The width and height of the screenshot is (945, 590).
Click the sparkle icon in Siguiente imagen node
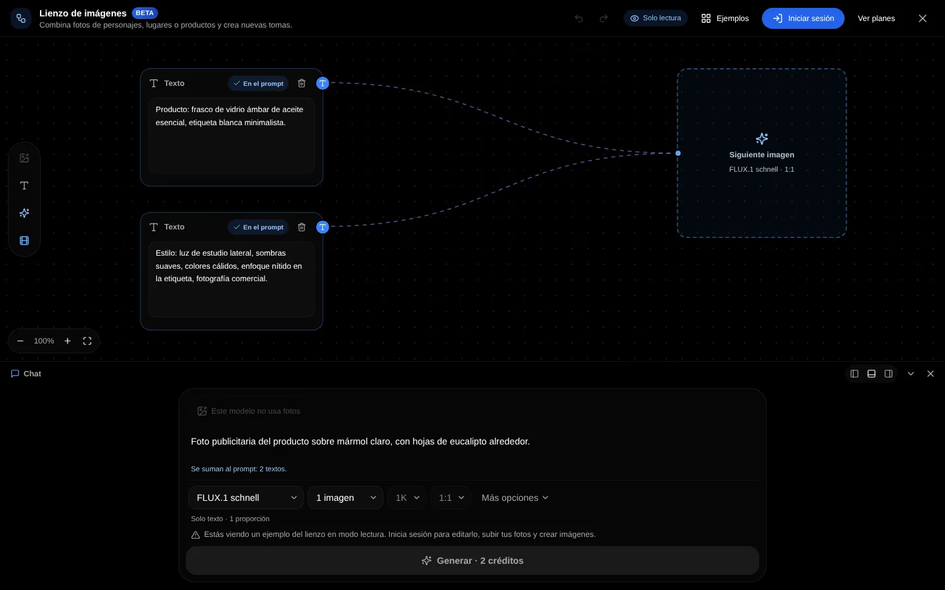(x=762, y=138)
